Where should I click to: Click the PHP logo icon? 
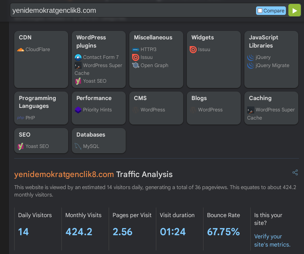click(21, 118)
